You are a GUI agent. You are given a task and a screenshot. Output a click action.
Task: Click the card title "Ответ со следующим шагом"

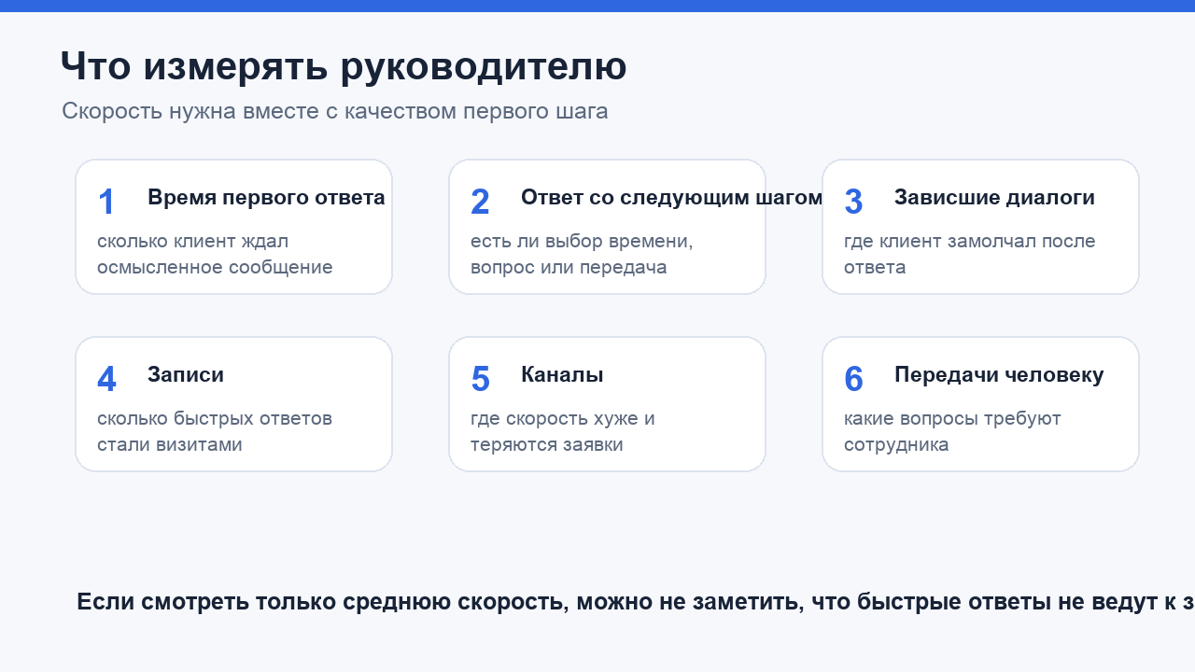point(671,198)
